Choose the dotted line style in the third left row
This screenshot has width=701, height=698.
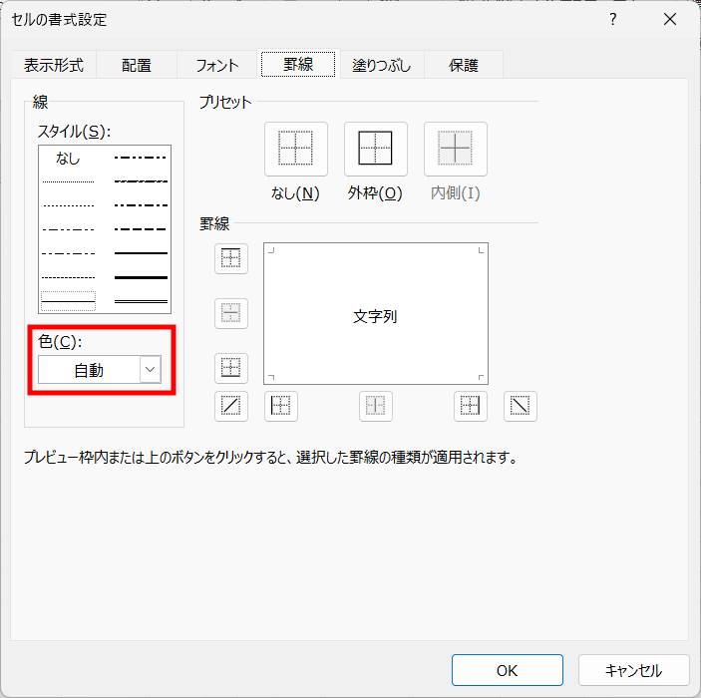click(x=68, y=205)
